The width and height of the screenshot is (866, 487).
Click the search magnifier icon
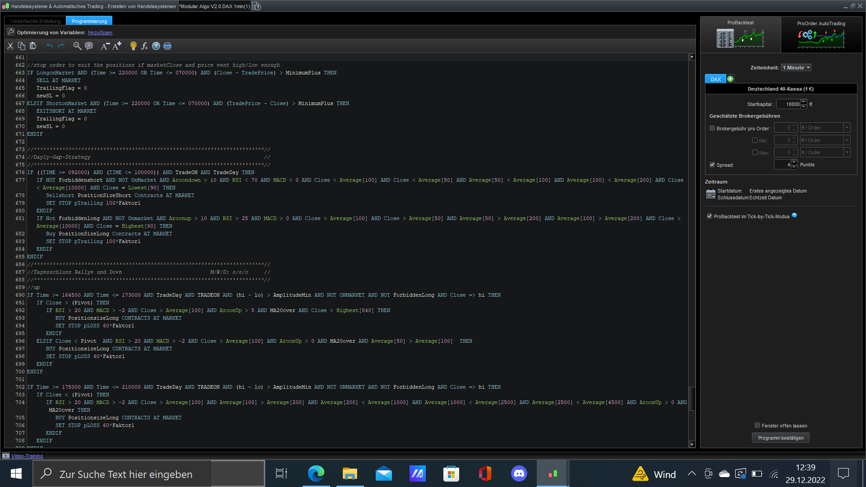pos(77,46)
